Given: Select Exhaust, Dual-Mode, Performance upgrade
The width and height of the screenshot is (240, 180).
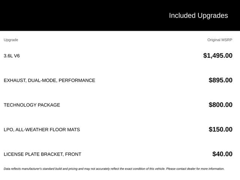Looking at the screenshot, I should tap(49, 80).
